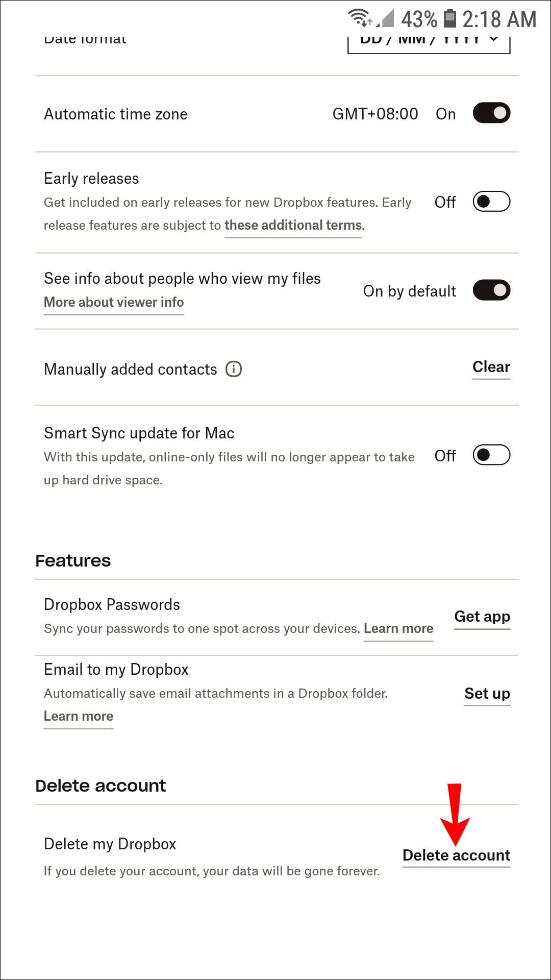Click Get app for Dropbox Passwords

tap(482, 617)
